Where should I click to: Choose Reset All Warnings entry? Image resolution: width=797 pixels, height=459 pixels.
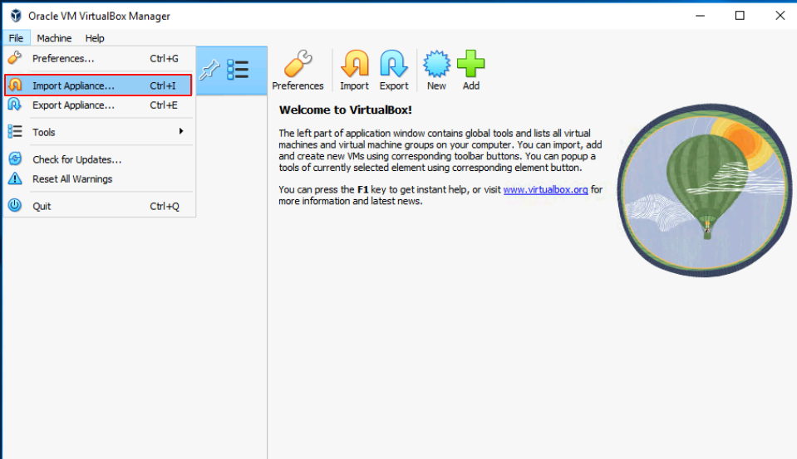point(72,179)
